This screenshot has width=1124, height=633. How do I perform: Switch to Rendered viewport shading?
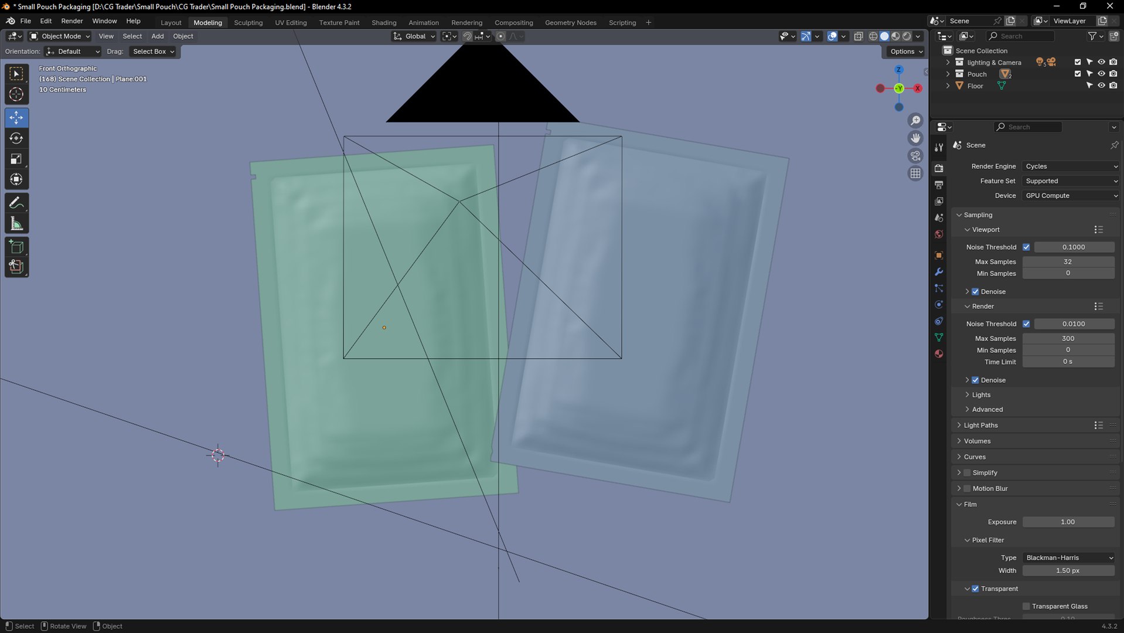click(907, 36)
